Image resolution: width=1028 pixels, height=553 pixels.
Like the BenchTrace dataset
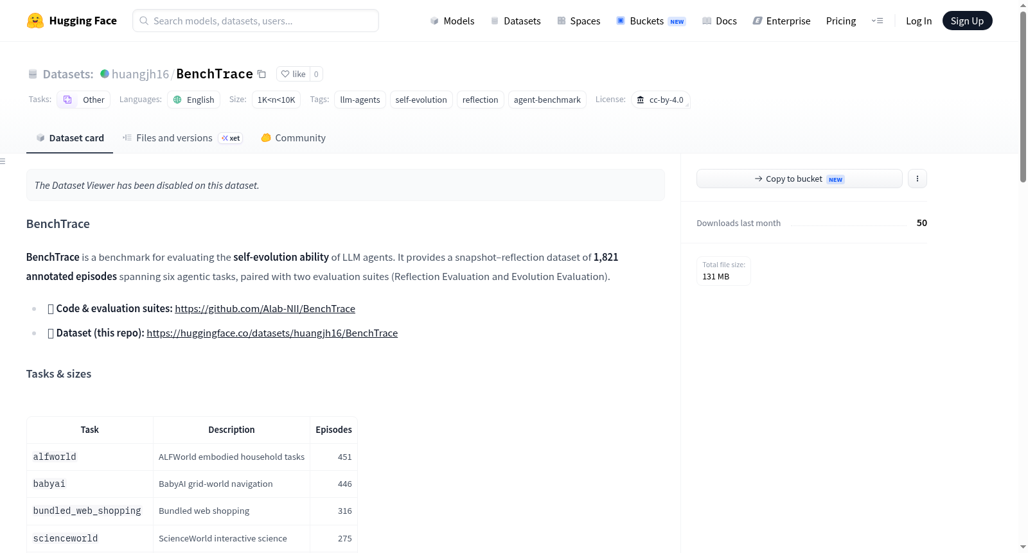[x=293, y=74]
